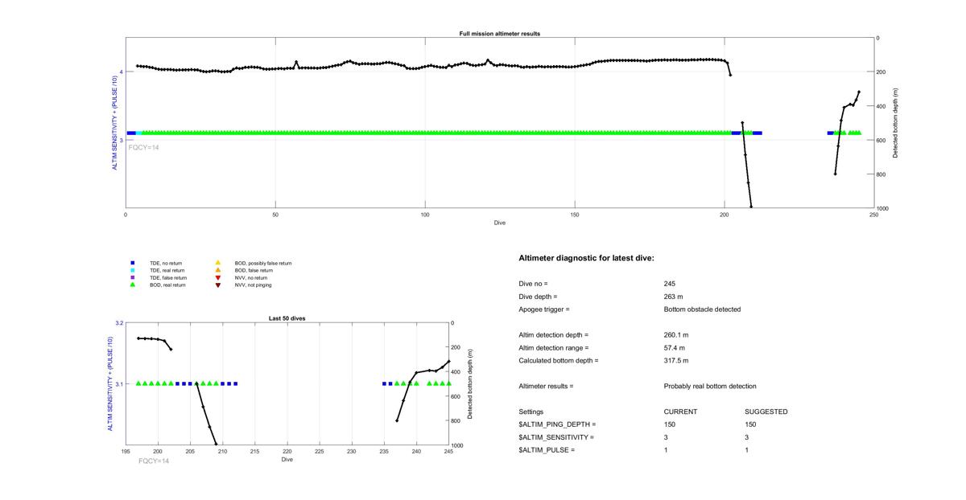The height and width of the screenshot is (500, 966).
Task: Click the suggested $ALTIM_PING_DEPTH value 150
Action: tap(751, 424)
